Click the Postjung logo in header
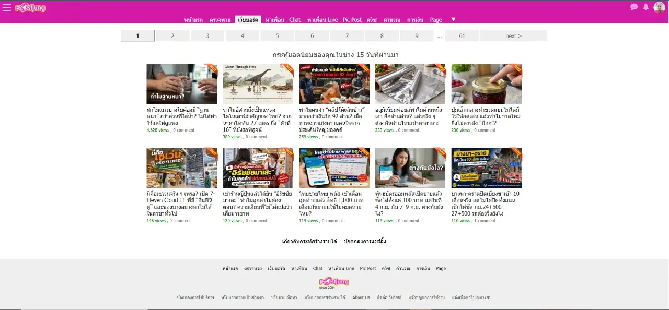Screen dimensions: 669x310 click(x=30, y=7)
